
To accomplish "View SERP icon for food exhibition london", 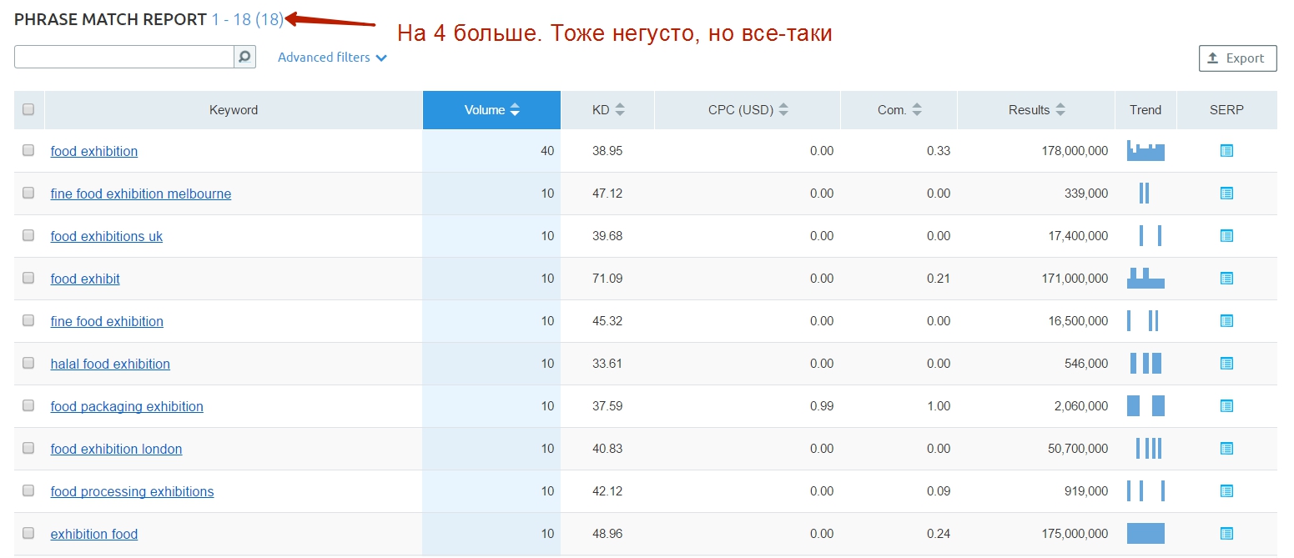I will 1226,449.
